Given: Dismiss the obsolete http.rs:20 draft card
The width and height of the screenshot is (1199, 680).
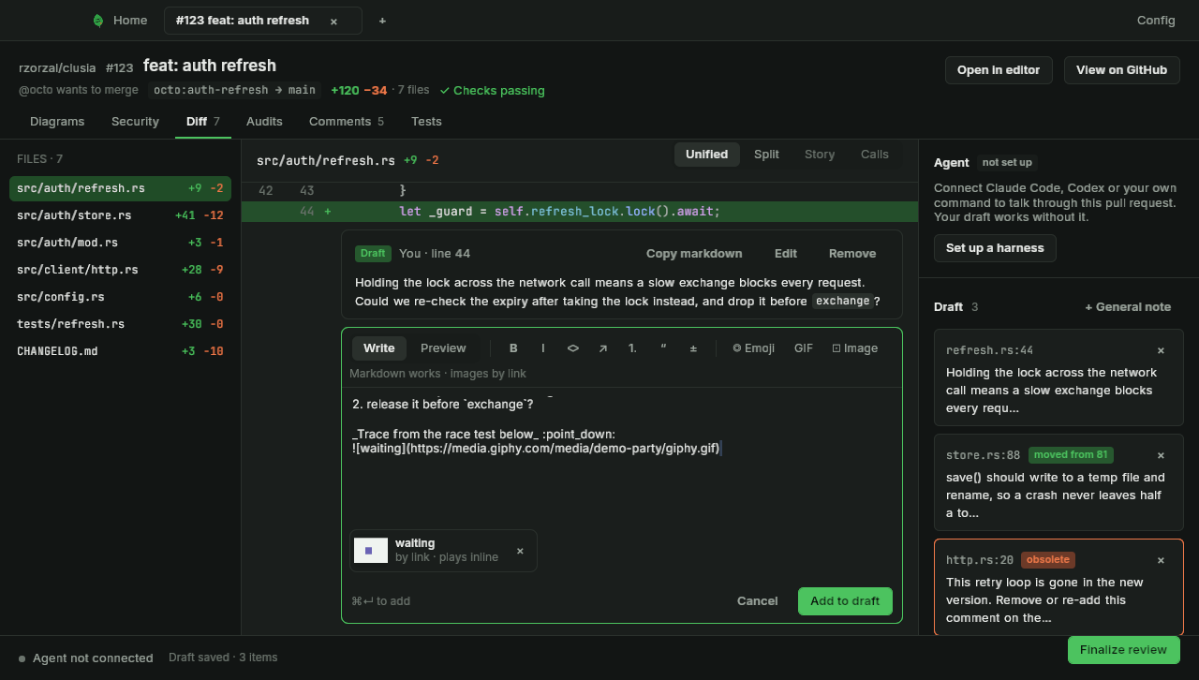Looking at the screenshot, I should point(1161,560).
